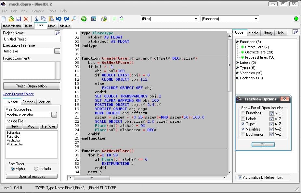Select Mech.dba in include files list
Image resolution: width=301 pixels, height=193 pixels.
pos(13,141)
